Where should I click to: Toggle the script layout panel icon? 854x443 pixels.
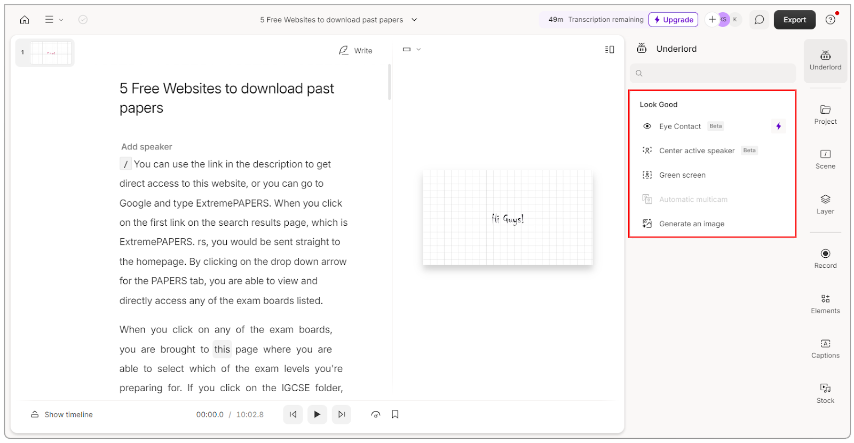[x=610, y=50]
